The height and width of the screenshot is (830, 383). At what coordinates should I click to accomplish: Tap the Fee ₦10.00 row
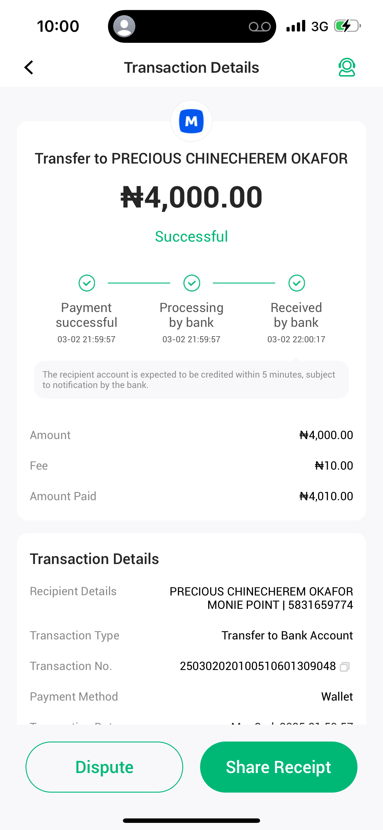click(191, 465)
